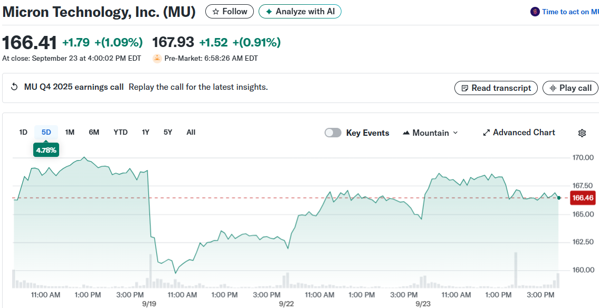Select the 5D chart range

pos(46,133)
